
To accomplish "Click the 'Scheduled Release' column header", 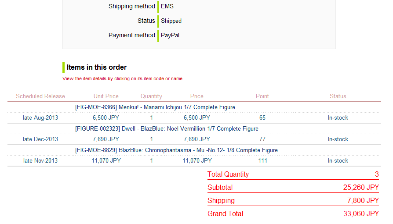I will (x=40, y=96).
